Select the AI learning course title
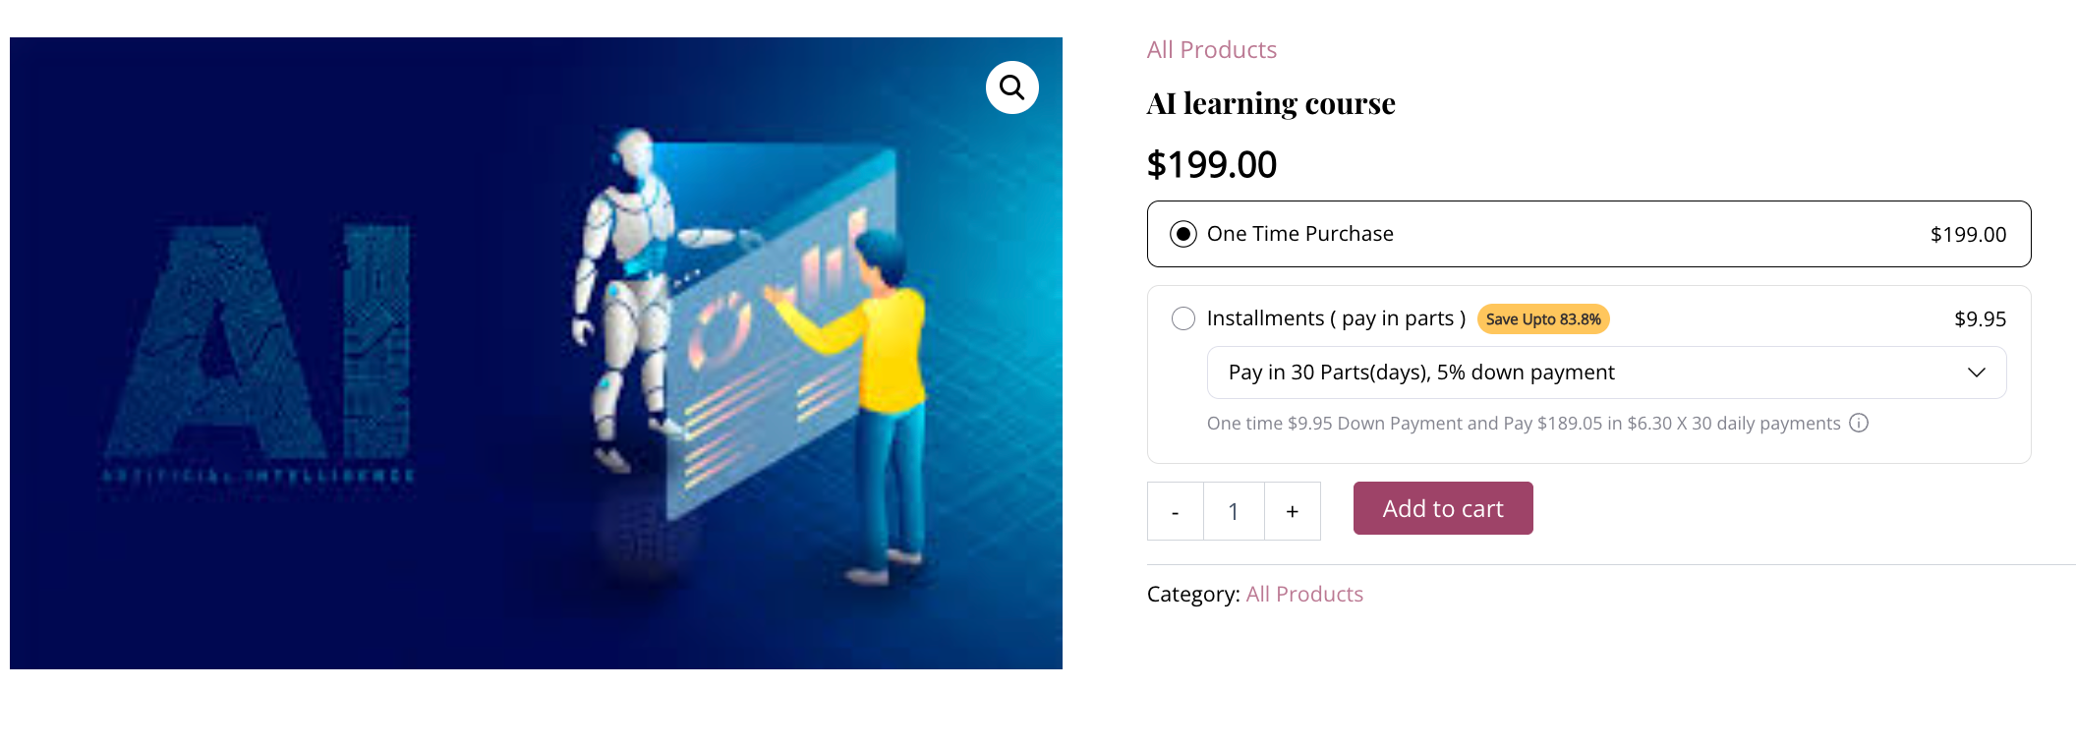This screenshot has height=746, width=2076. (x=1271, y=103)
